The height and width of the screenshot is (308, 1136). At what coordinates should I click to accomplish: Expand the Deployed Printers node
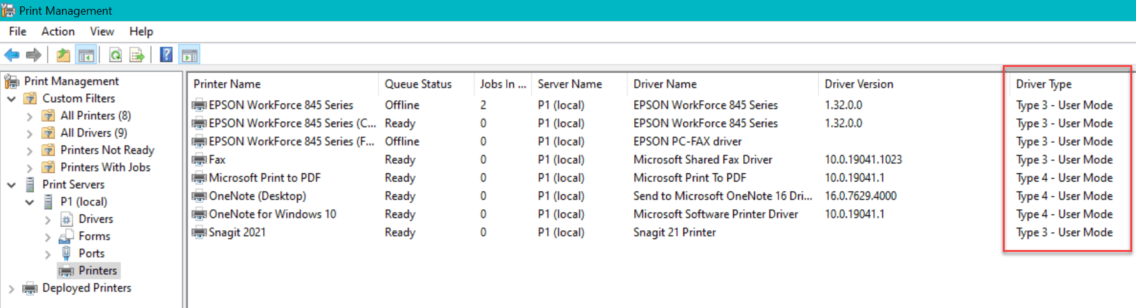[11, 288]
